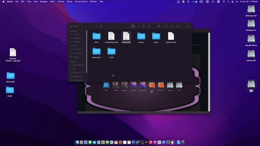The width and height of the screenshot is (260, 146).
Task: Click the OC menu bar status icon
Action: click(201, 2)
